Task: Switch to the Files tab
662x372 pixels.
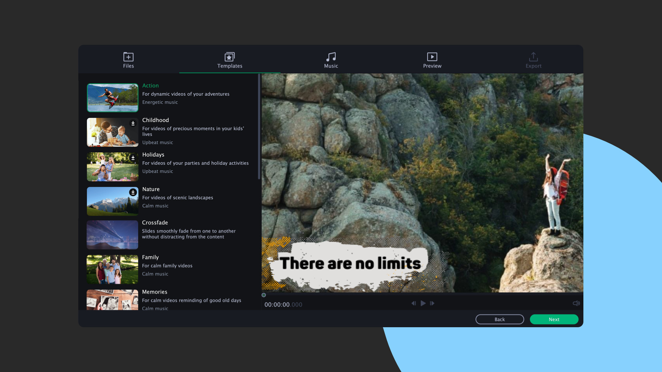Action: click(x=128, y=60)
